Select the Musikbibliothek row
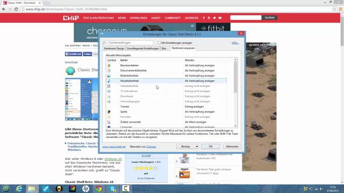This screenshot has height=193, width=344. (x=166, y=81)
